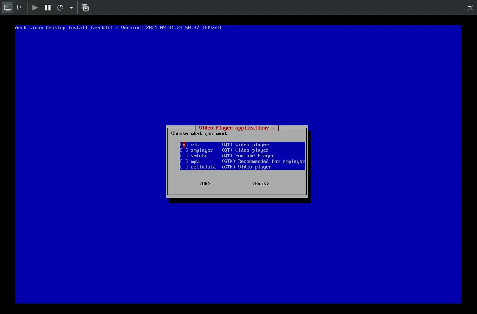The height and width of the screenshot is (314, 477).
Task: Uncheck the vlc checkbox
Action: click(184, 145)
